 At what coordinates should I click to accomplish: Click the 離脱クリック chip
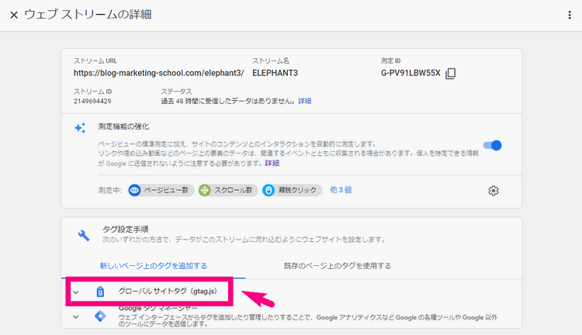[x=292, y=190]
